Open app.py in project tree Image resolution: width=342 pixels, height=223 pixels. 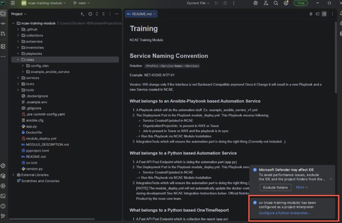[29, 127]
